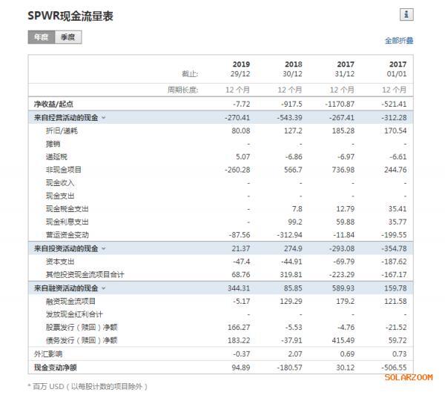
Task: Click the investing cash value -293.08
Action: coord(342,248)
